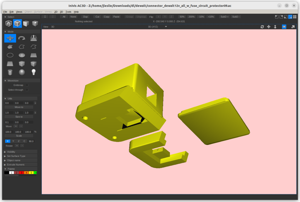This screenshot has height=202, width=300.
Task: Click the Size to button
Action: click(x=19, y=117)
